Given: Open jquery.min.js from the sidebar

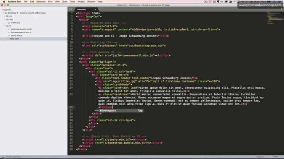Looking at the screenshot, I should (x=16, y=36).
